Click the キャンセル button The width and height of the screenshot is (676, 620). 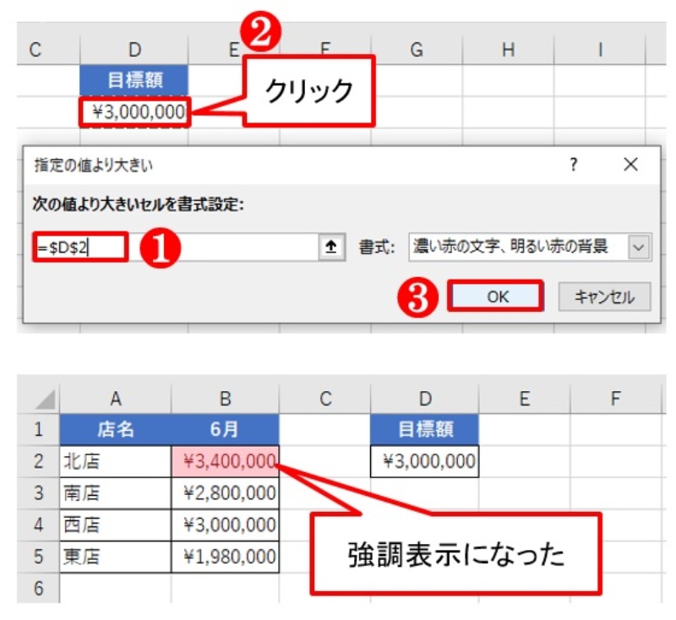[x=603, y=296]
